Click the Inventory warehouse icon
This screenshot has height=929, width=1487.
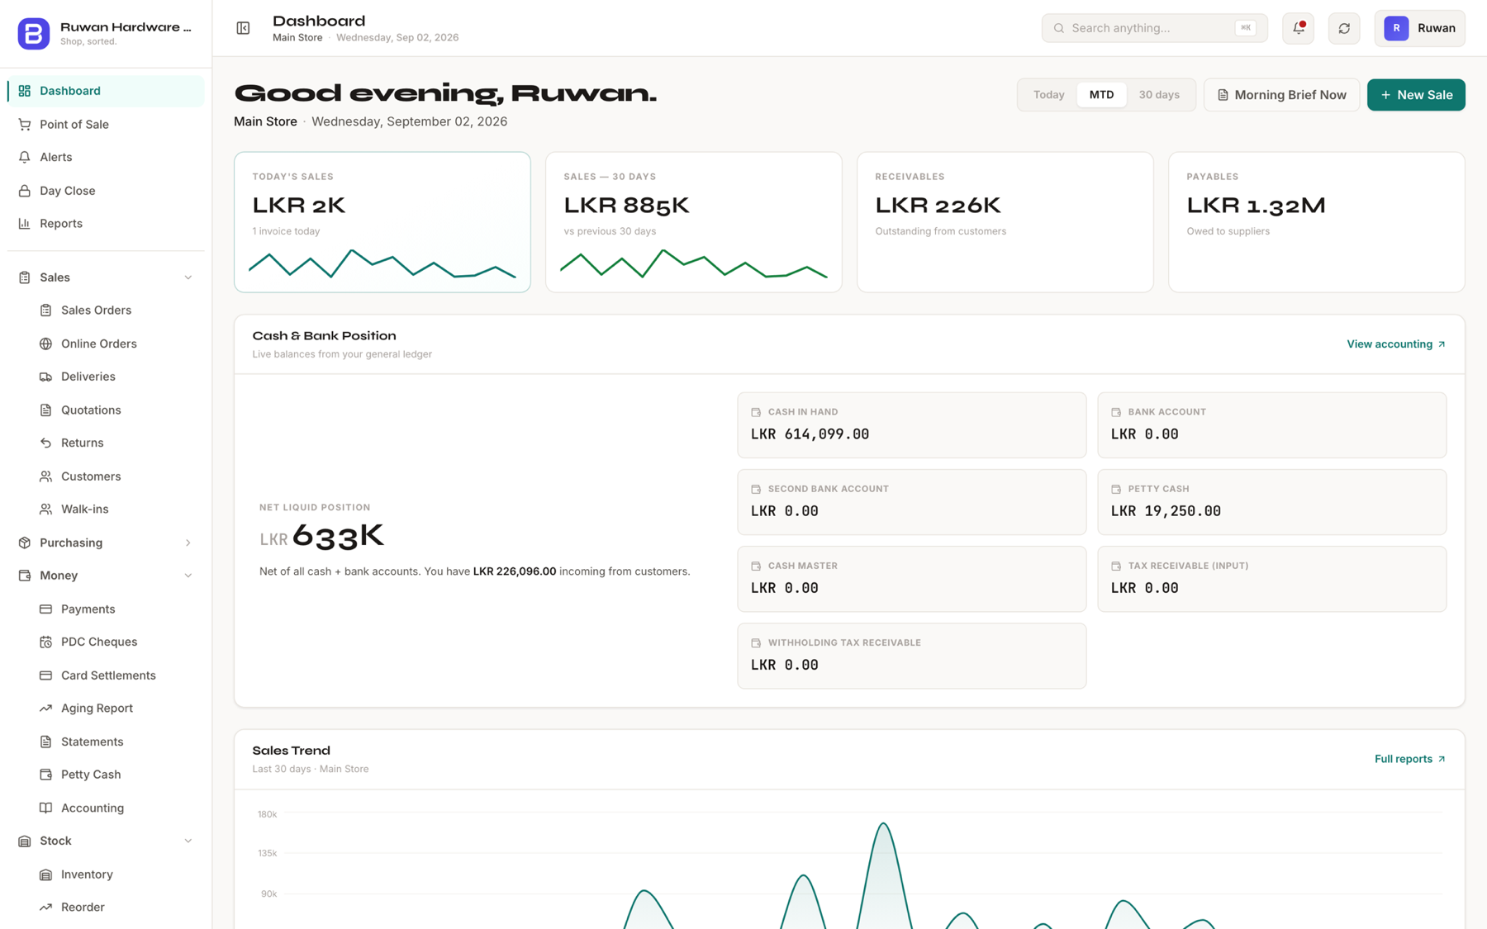[45, 874]
